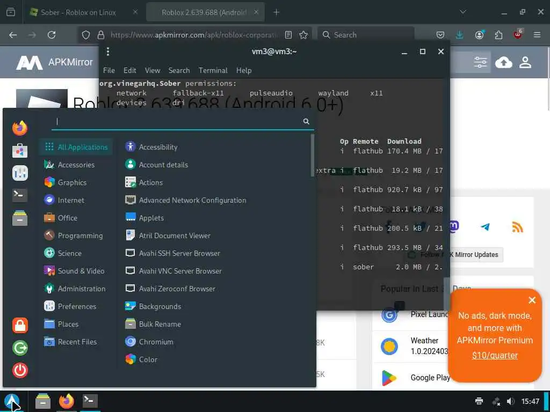The height and width of the screenshot is (412, 550).
Task: Select the Administration category
Action: click(76, 289)
